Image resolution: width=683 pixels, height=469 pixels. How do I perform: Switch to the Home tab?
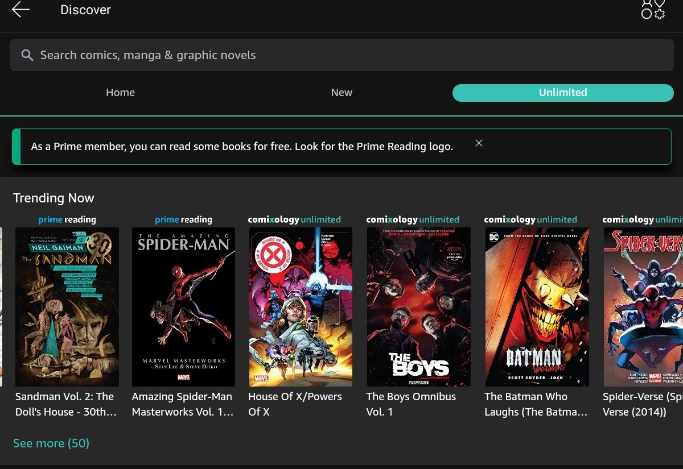[120, 93]
